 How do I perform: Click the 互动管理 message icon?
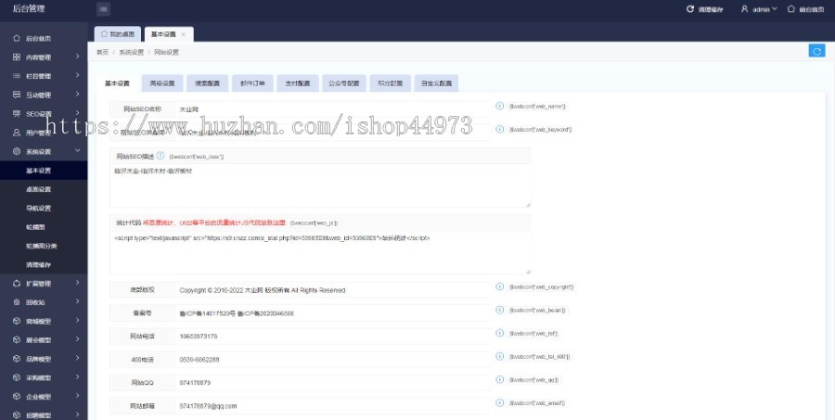pos(17,95)
